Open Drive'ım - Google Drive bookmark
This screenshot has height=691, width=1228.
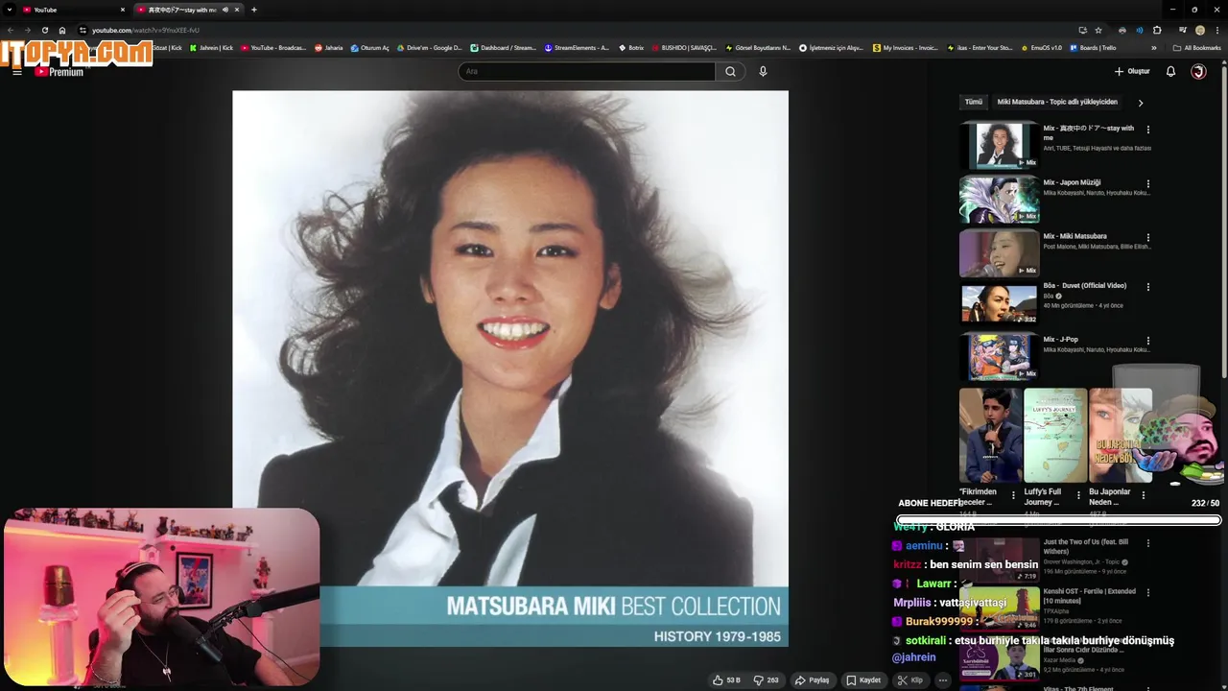(x=429, y=47)
